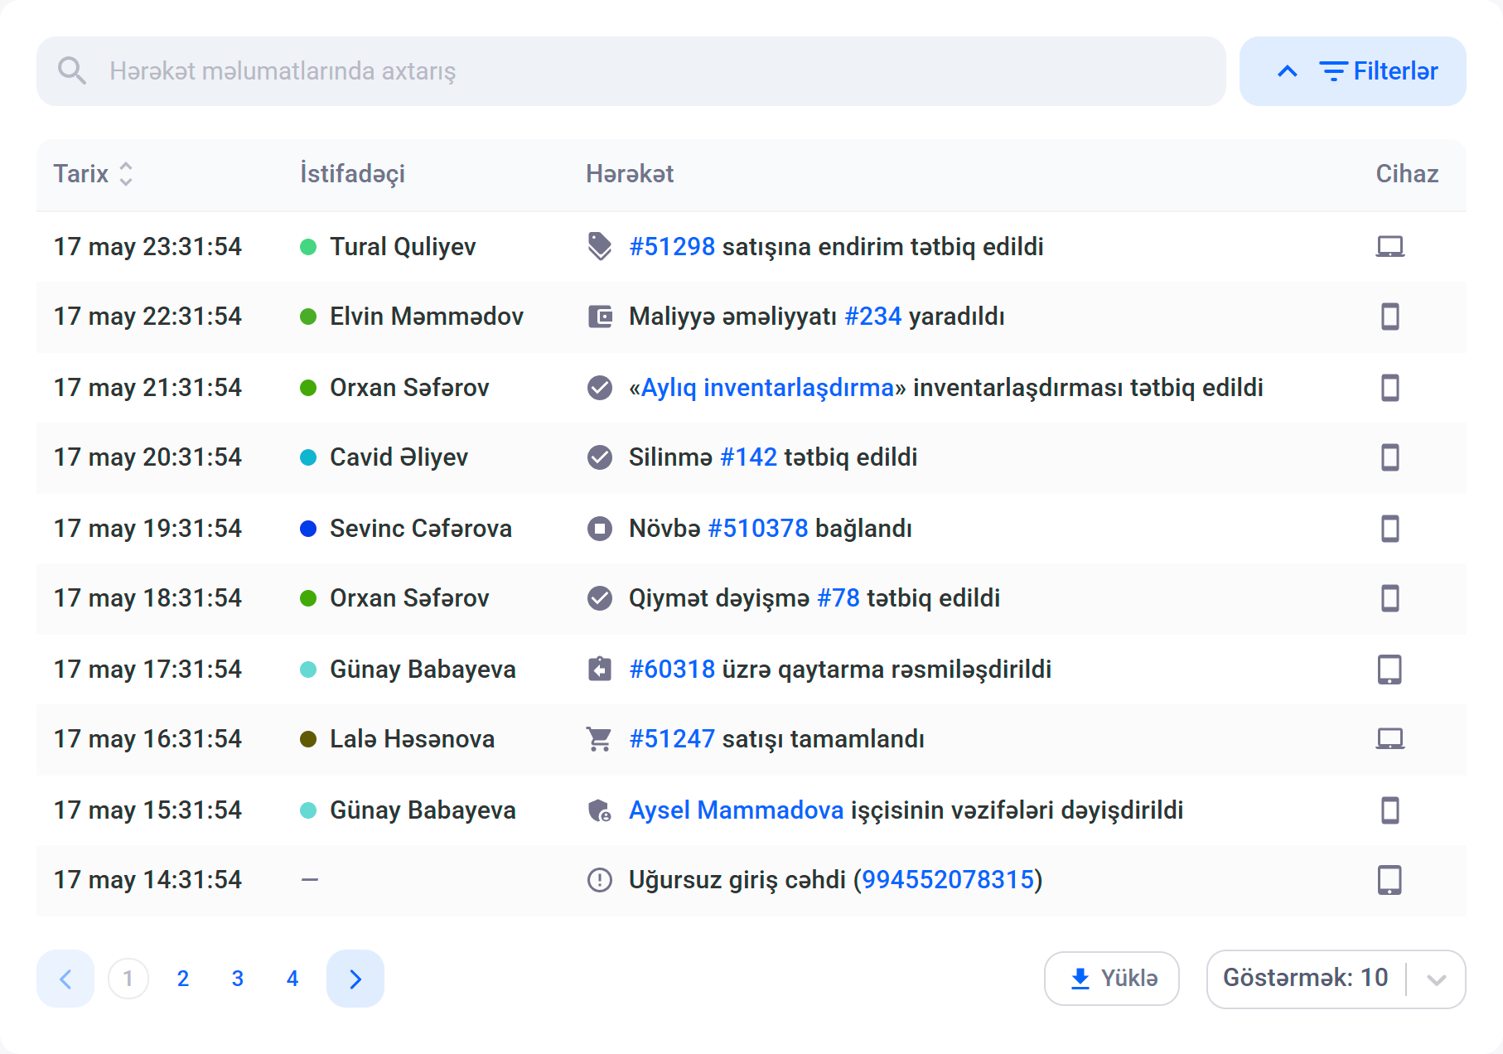Click laptop device icon in Tural Quliyev row

tap(1390, 247)
